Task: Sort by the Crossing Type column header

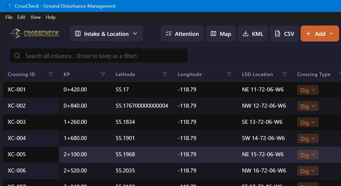Action: coord(314,74)
